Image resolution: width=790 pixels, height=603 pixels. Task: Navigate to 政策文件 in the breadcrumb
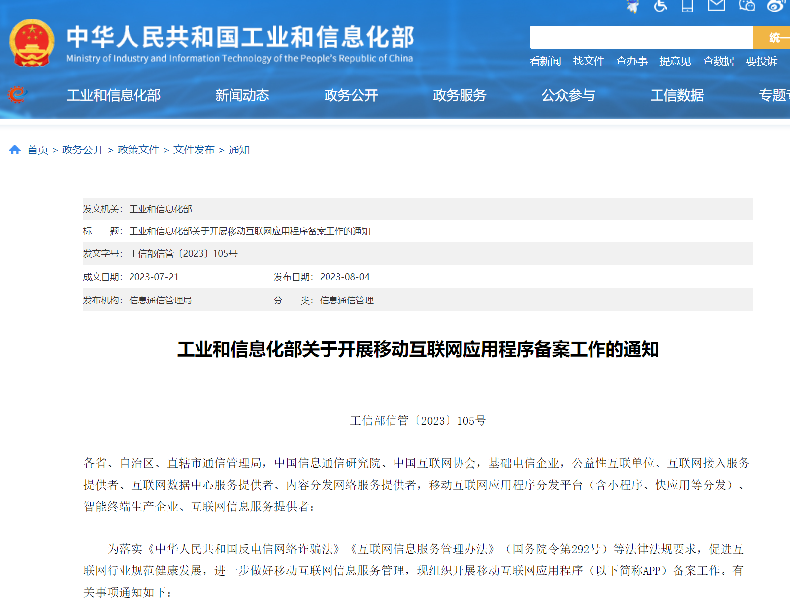[x=138, y=150]
